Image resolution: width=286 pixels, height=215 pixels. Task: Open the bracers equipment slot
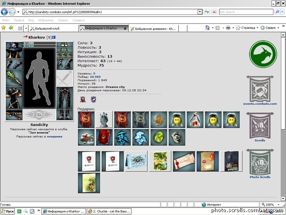click(14, 64)
